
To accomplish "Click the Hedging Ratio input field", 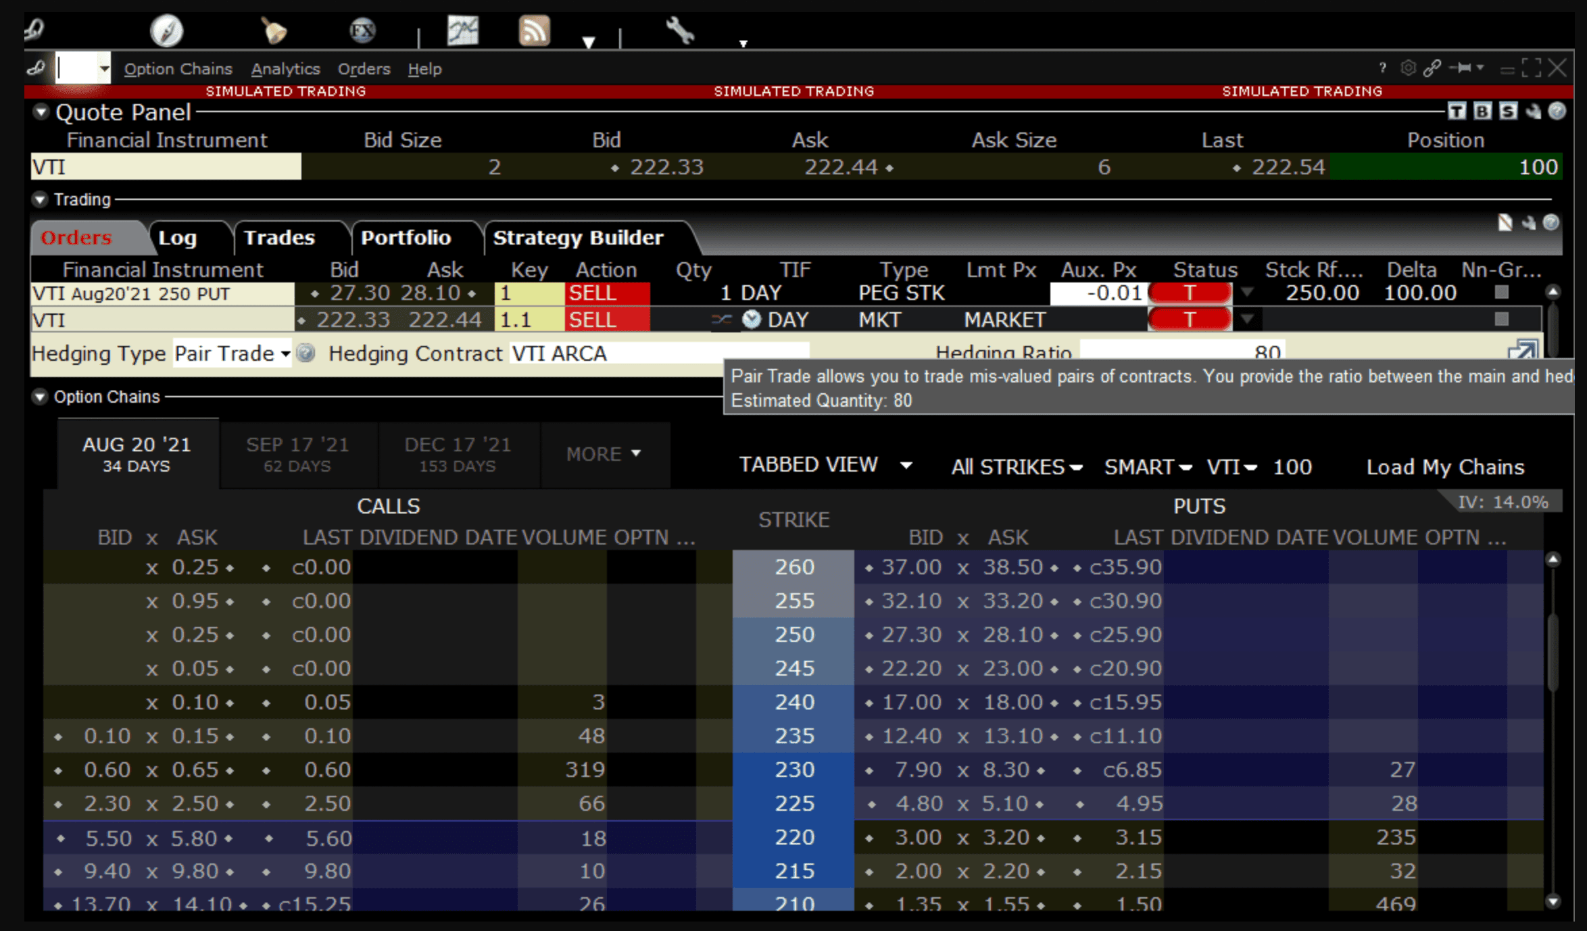I will (1181, 351).
